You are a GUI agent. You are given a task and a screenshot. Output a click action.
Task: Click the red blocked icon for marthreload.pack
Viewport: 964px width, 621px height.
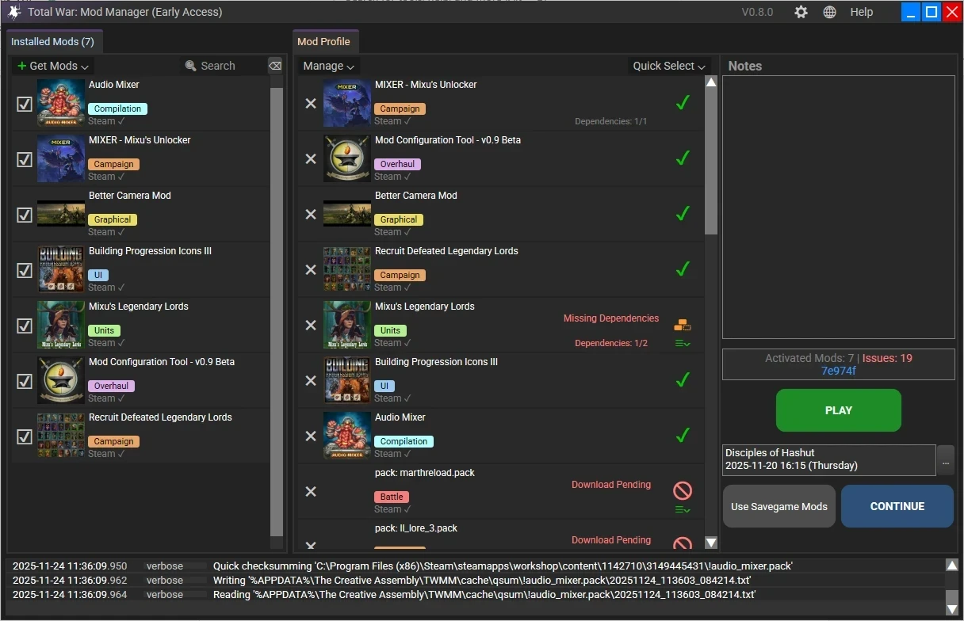pos(682,490)
